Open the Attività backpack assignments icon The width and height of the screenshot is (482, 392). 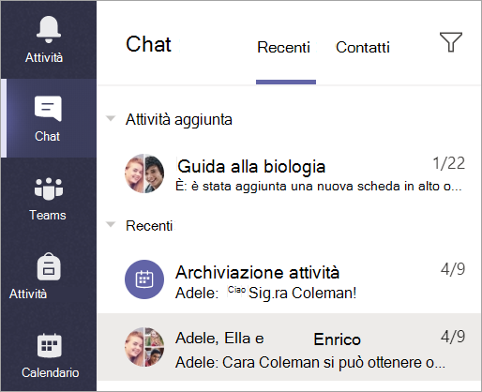coord(49,266)
